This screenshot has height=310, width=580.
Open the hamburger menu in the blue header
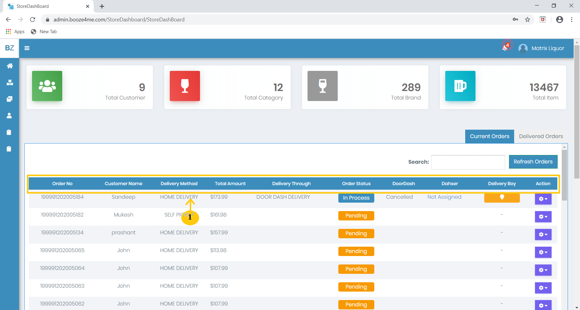pos(27,48)
